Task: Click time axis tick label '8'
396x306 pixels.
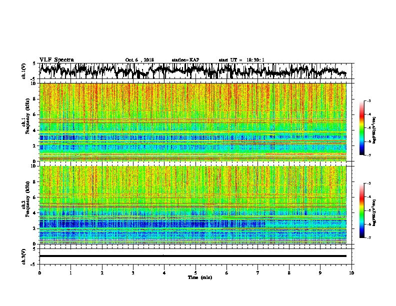Action: [289, 273]
